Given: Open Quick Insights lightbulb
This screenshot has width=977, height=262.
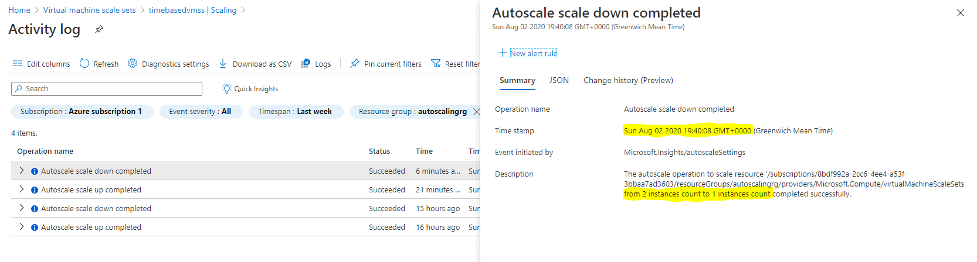Looking at the screenshot, I should pos(227,88).
